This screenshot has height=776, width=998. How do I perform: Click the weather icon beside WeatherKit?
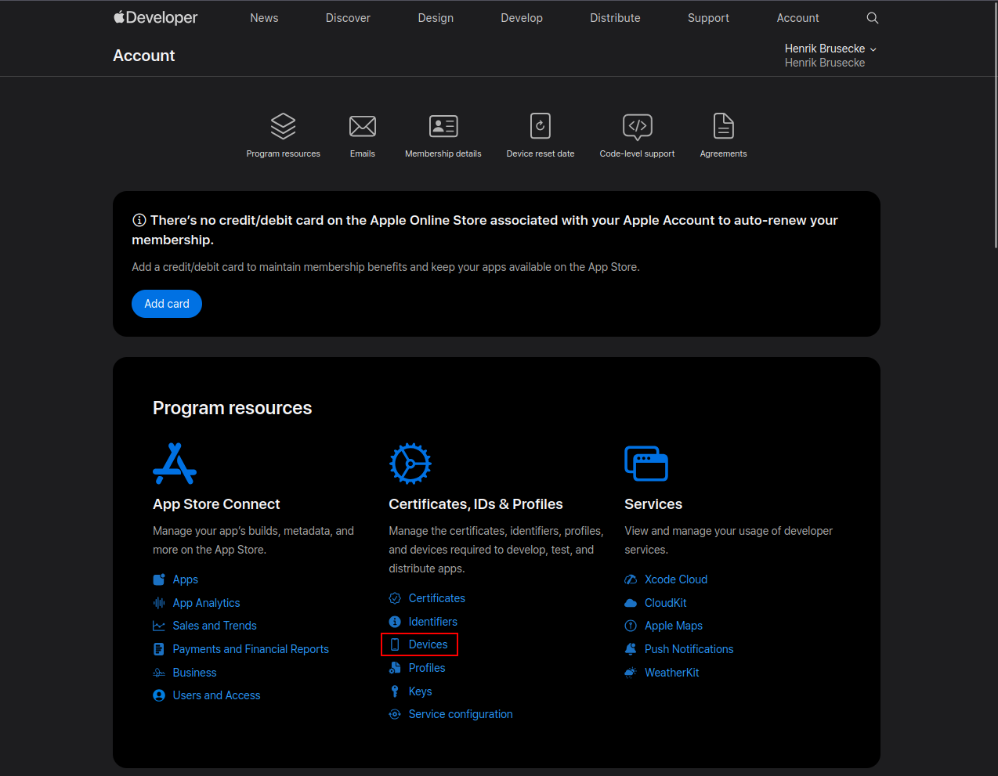[x=631, y=673]
